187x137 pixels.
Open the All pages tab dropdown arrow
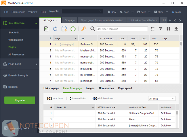[x=57, y=20]
